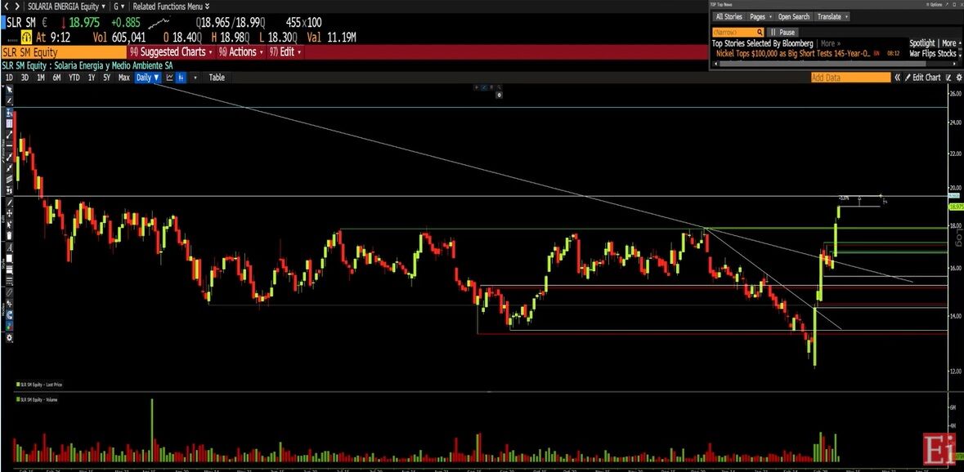The image size is (964, 472).
Task: Click the SLR SM Equity input field
Action: tap(63, 52)
